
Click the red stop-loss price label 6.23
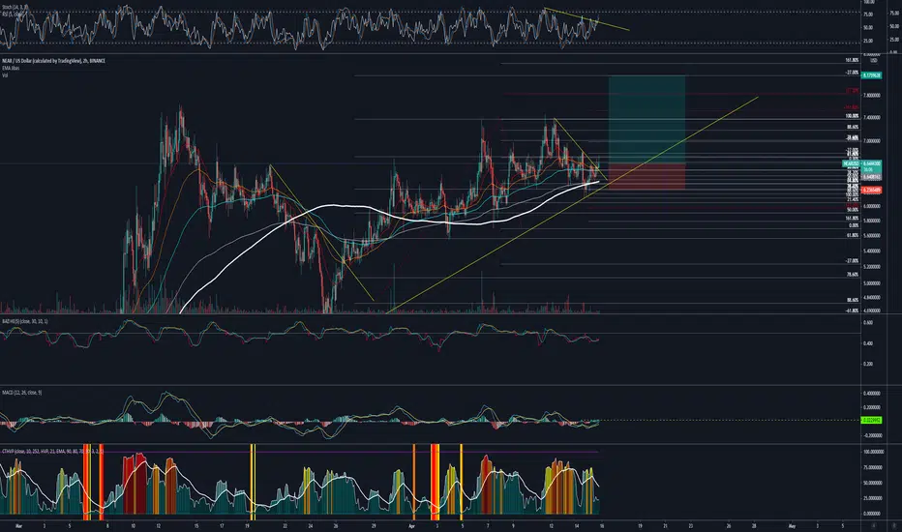(871, 190)
